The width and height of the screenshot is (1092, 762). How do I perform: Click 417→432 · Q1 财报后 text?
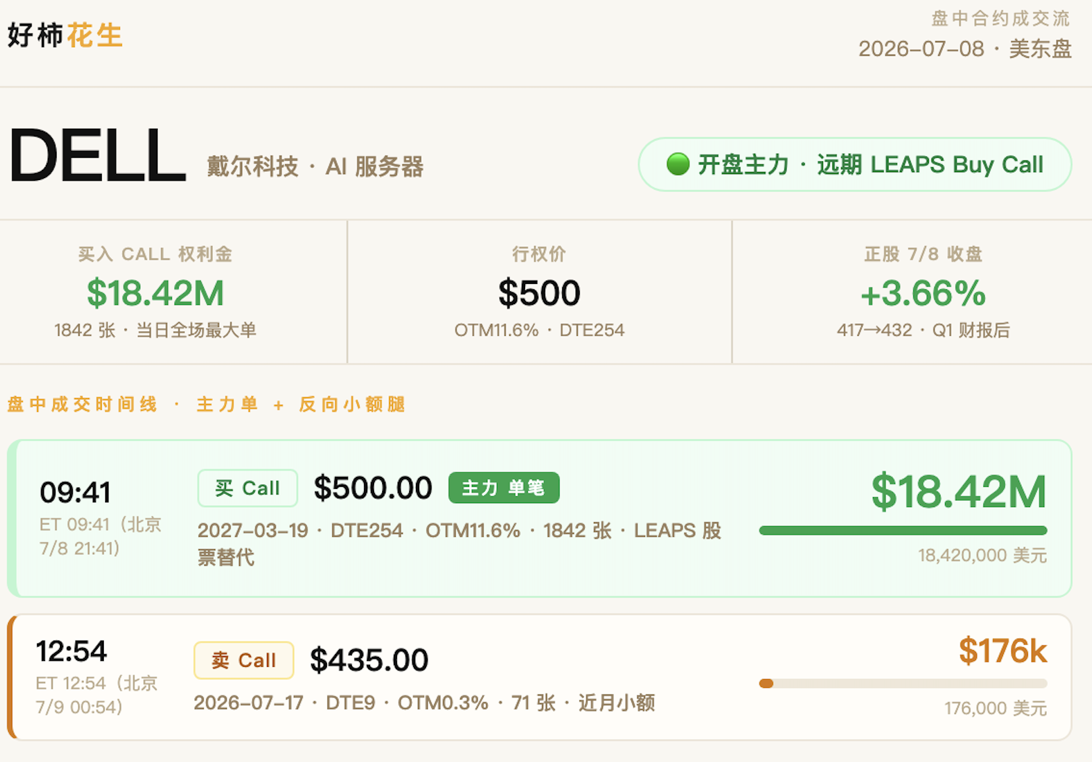[x=923, y=330]
